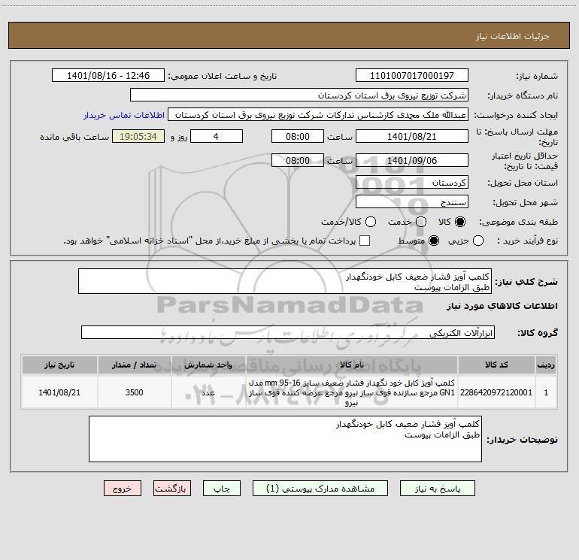
Task: Click the مشاهده مدارک پیوستی (1) button
Action: coord(320,489)
